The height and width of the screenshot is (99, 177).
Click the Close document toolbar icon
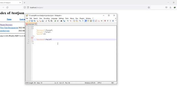(37, 21)
